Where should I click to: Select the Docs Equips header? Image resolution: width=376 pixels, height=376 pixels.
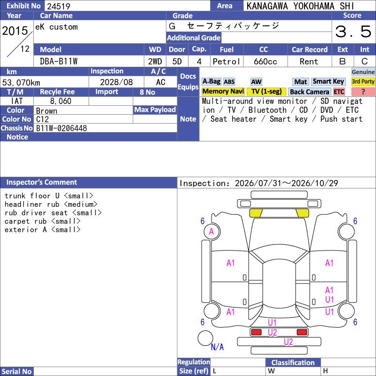(x=188, y=82)
